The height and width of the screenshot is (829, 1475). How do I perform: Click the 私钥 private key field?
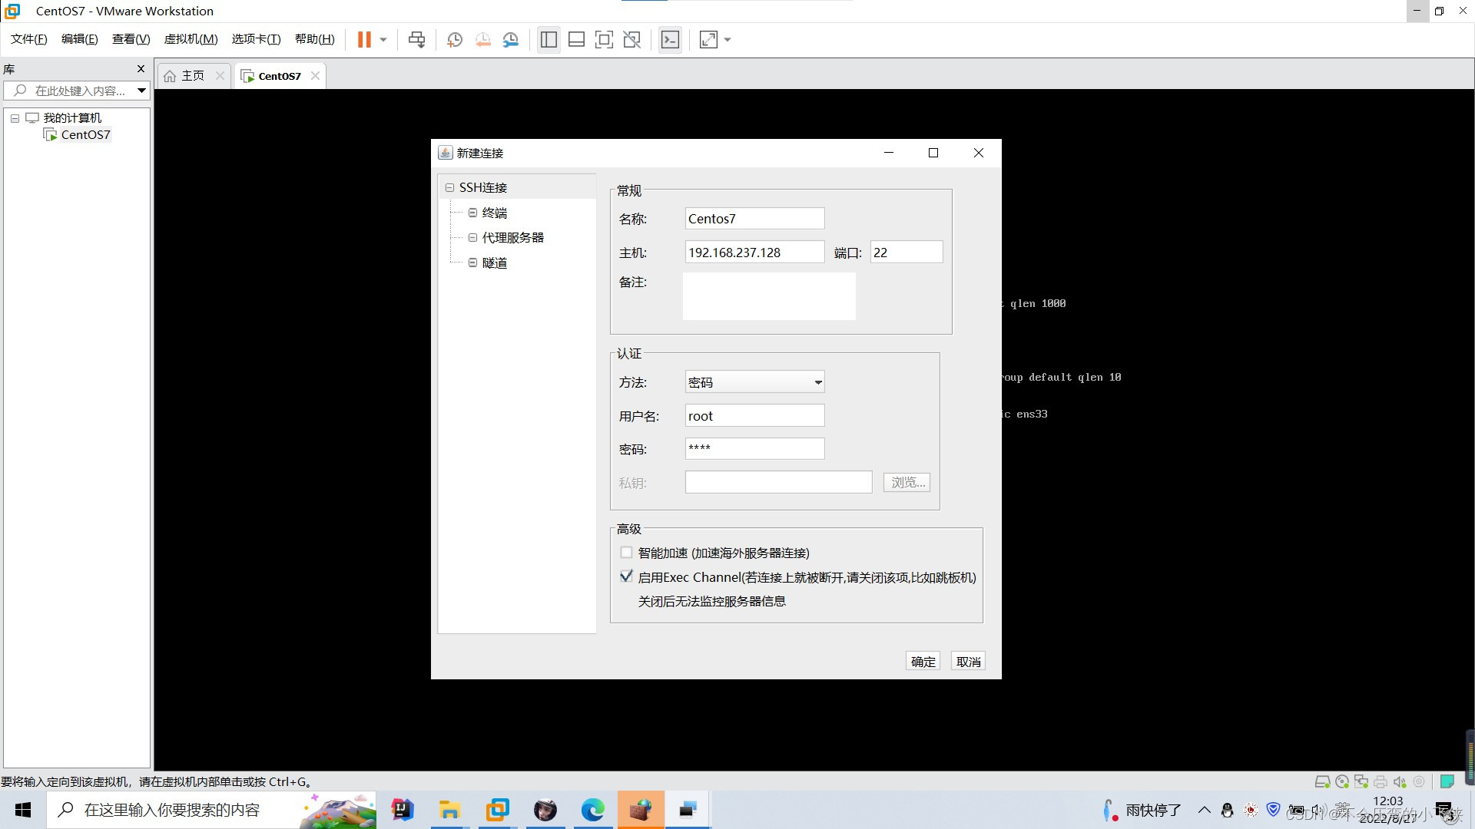(778, 482)
